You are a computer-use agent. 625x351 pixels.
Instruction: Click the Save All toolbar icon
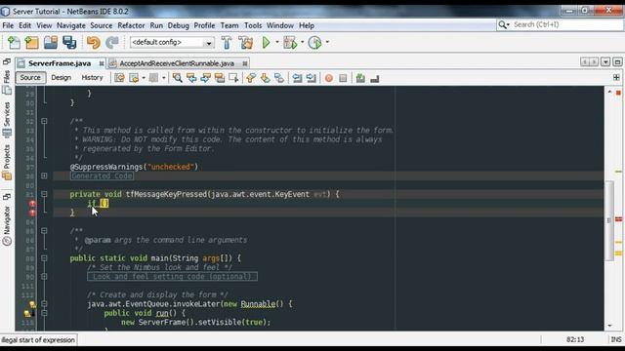pyautogui.click(x=69, y=42)
